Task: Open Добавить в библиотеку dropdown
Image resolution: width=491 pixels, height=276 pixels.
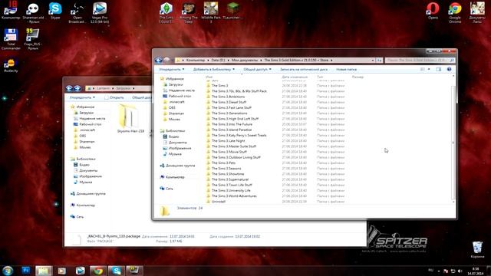Action: [x=213, y=69]
